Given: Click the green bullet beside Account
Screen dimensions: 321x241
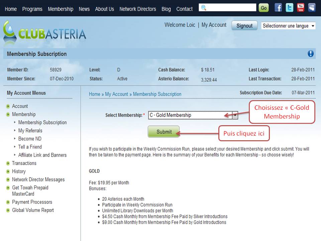Looking at the screenshot, I should tap(8, 106).
